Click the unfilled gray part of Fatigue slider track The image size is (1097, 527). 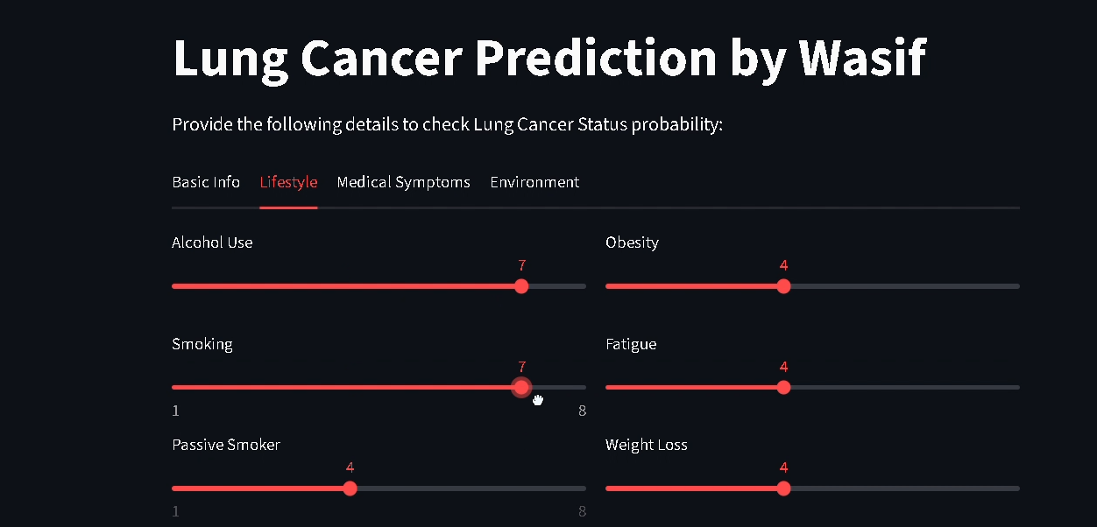tap(902, 387)
